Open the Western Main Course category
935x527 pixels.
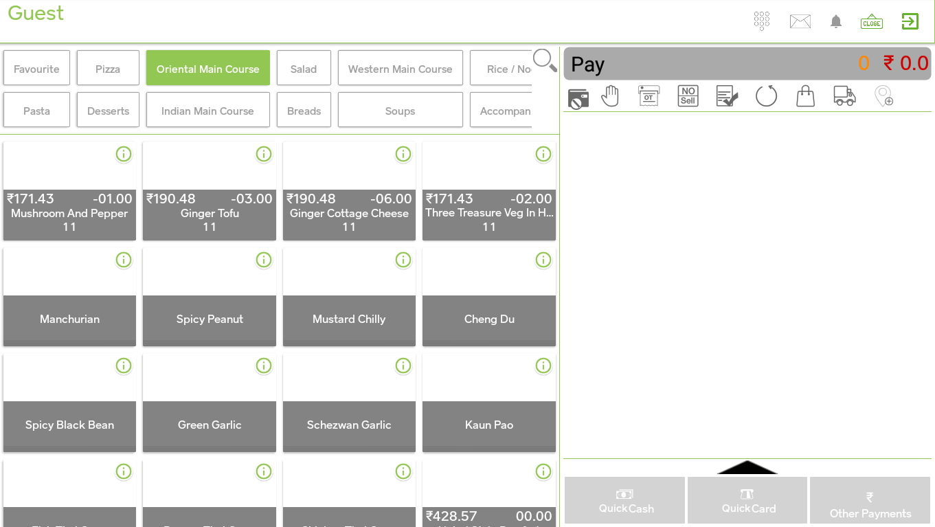pos(401,69)
